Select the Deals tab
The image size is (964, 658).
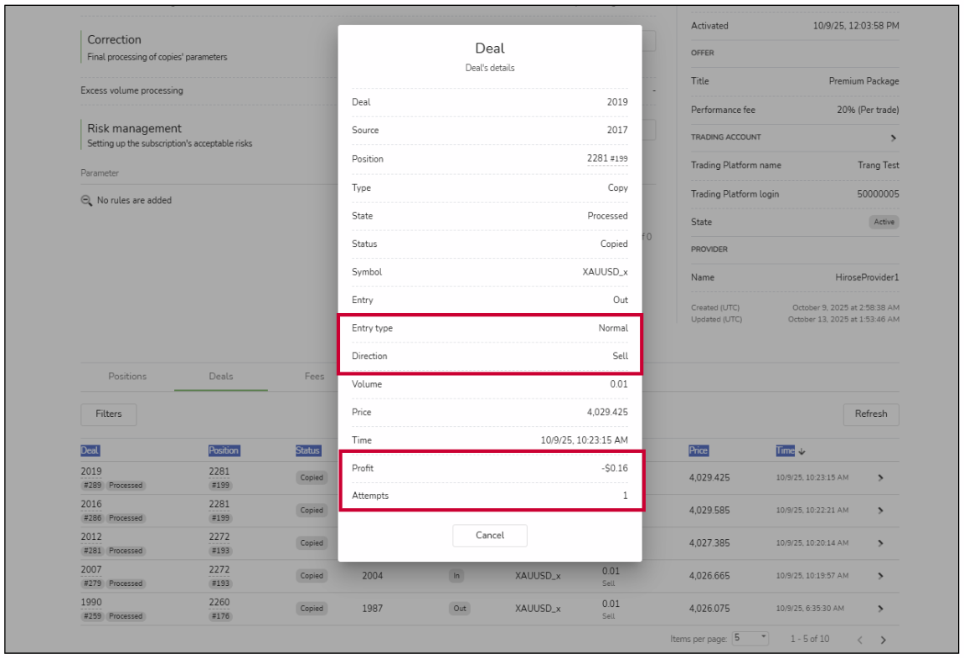tap(221, 377)
